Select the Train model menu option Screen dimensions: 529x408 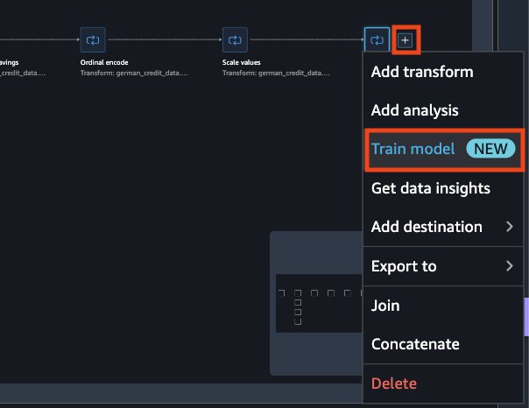click(413, 149)
